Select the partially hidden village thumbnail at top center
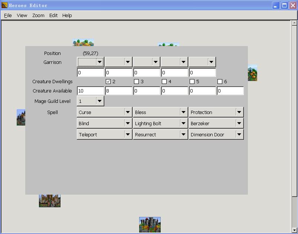Viewport: 298px width, 234px height. tap(168, 44)
